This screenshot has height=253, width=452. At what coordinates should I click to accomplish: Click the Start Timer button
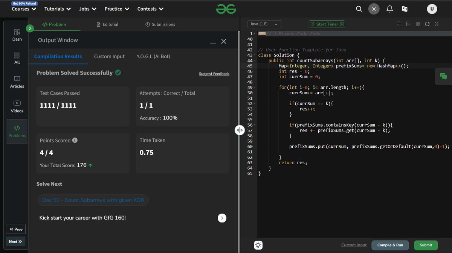pyautogui.click(x=327, y=24)
